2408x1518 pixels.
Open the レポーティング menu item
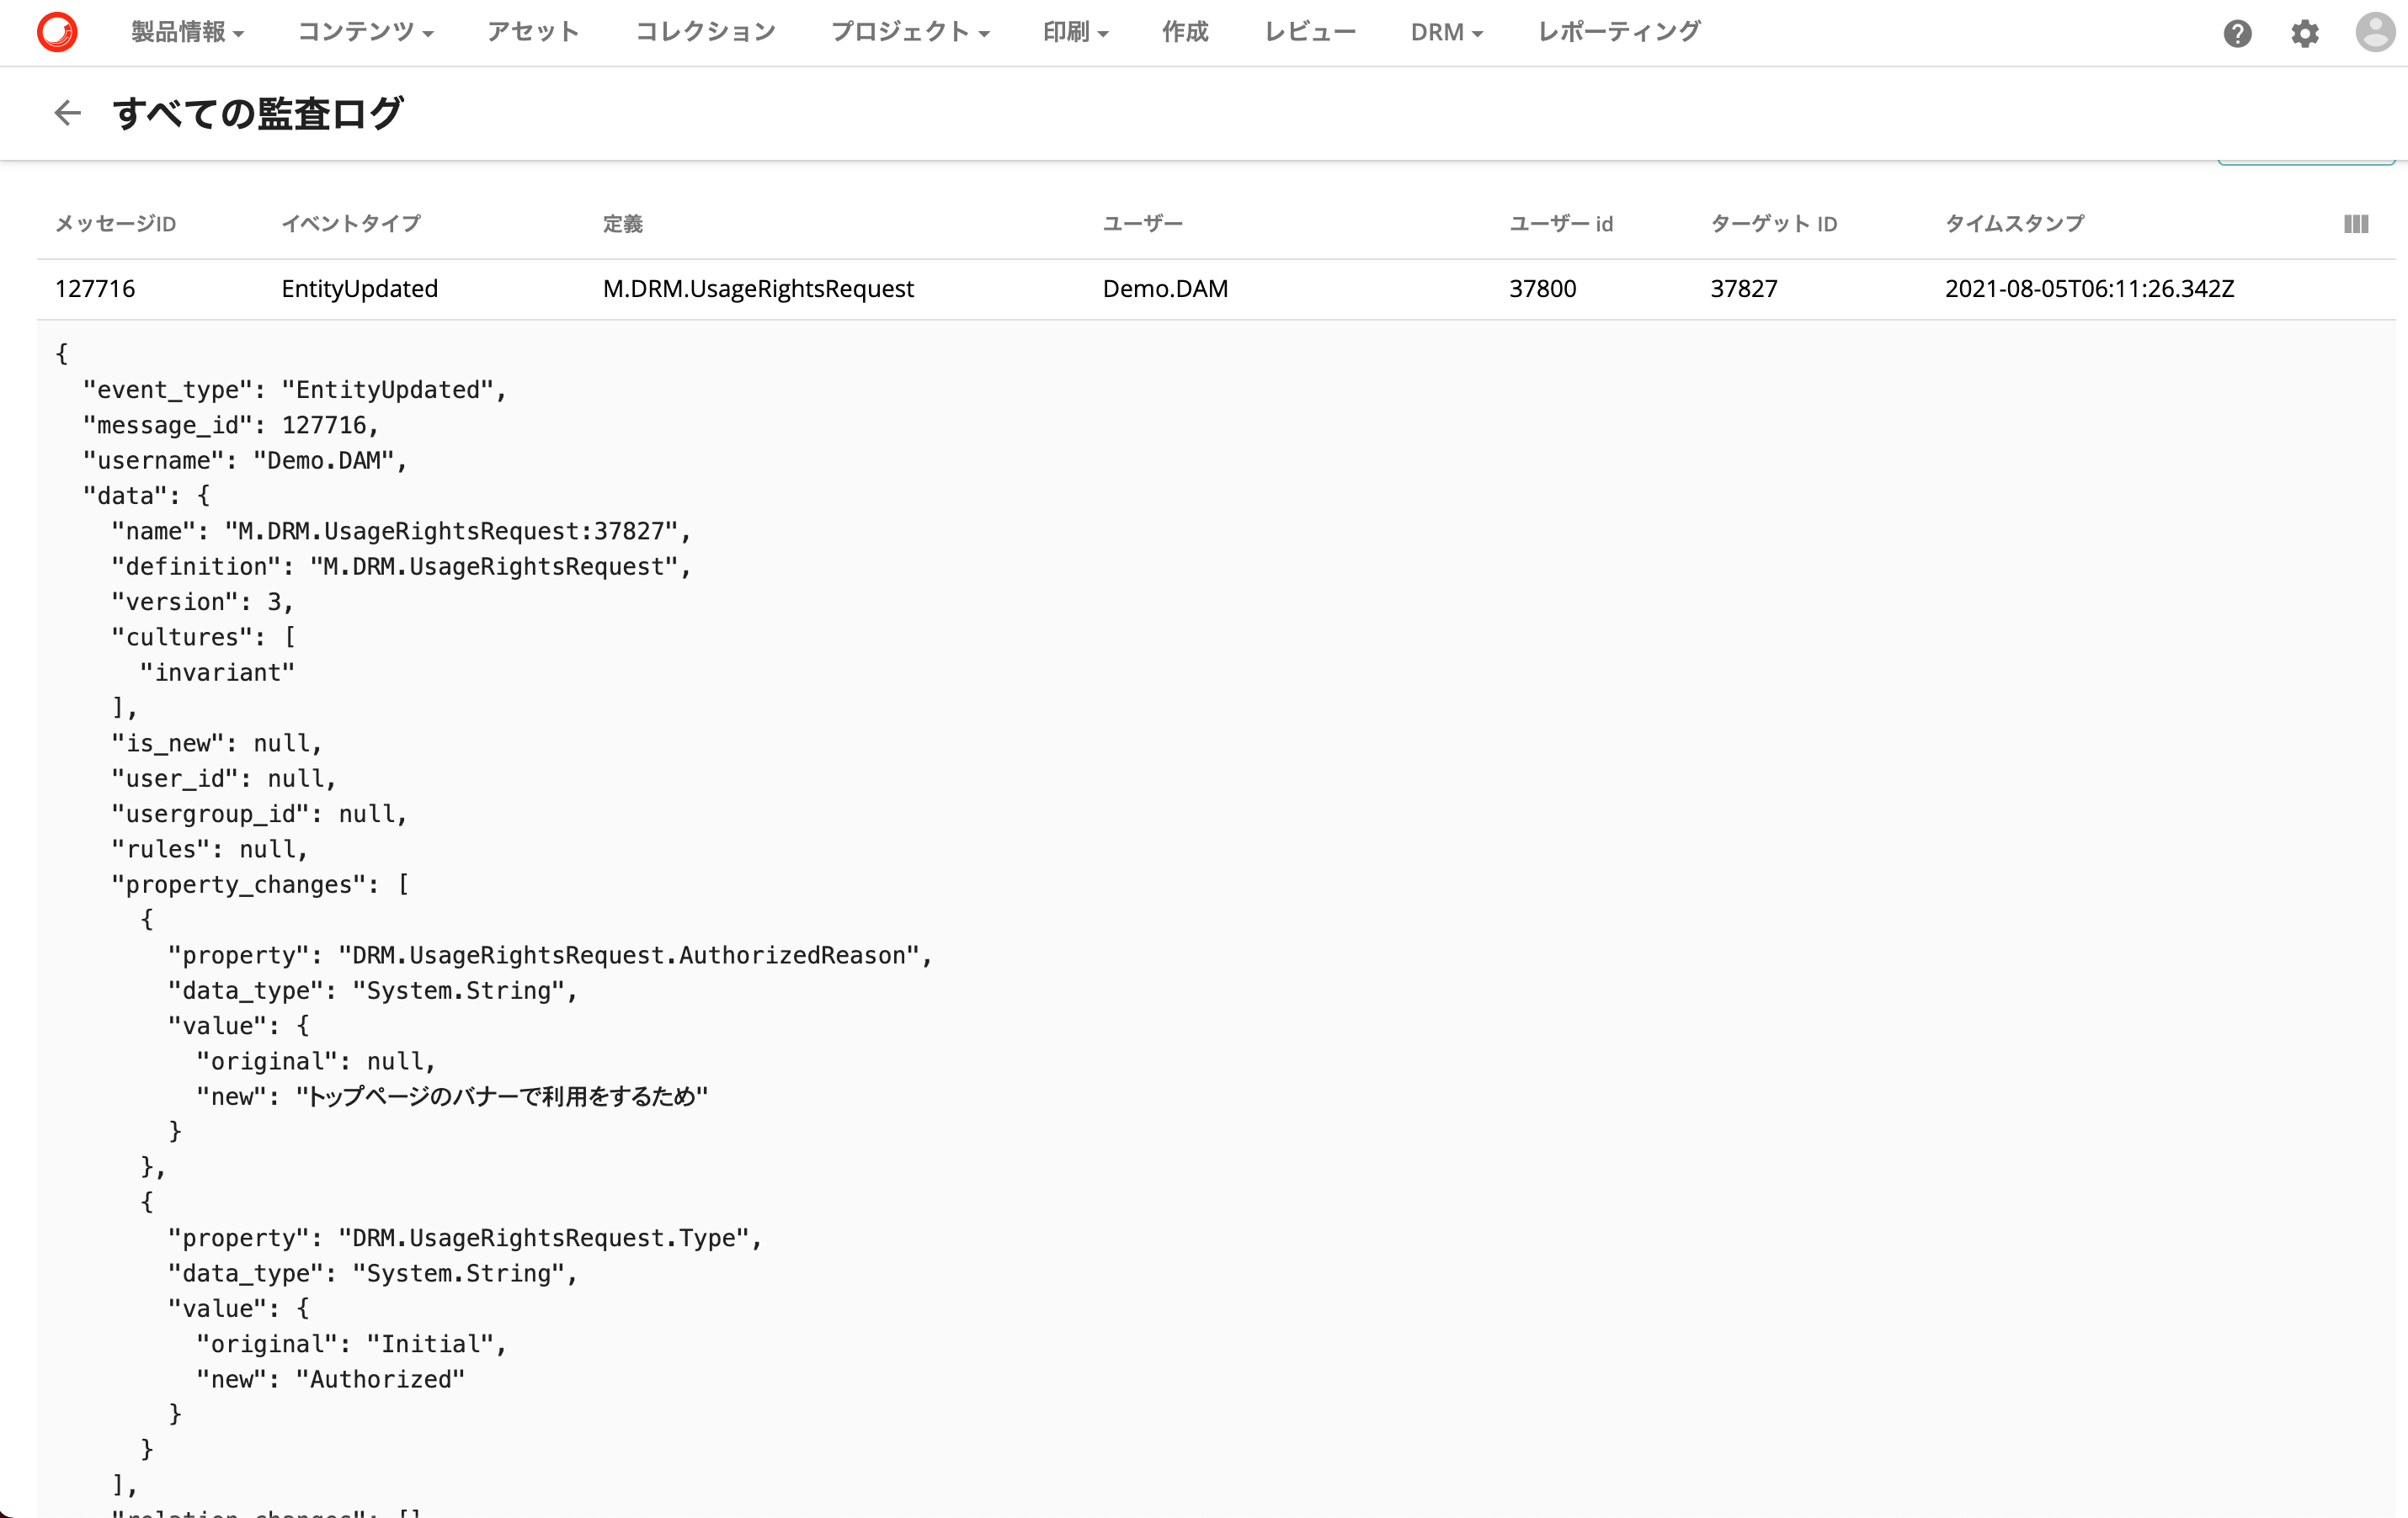pos(1619,32)
